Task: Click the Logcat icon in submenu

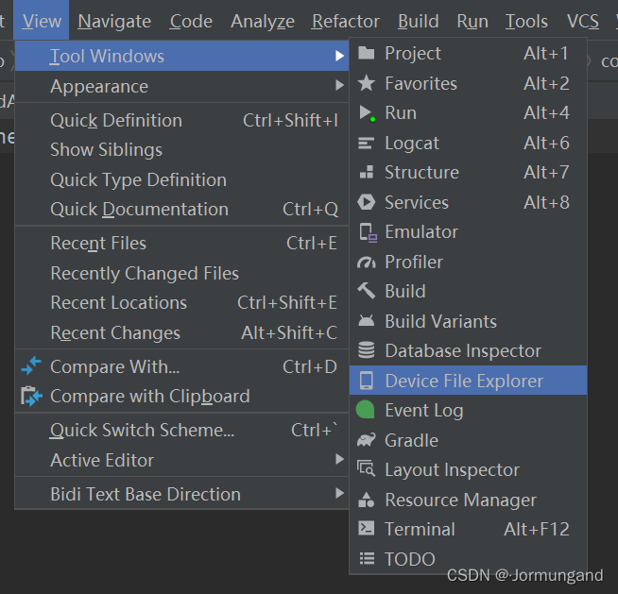Action: click(367, 144)
